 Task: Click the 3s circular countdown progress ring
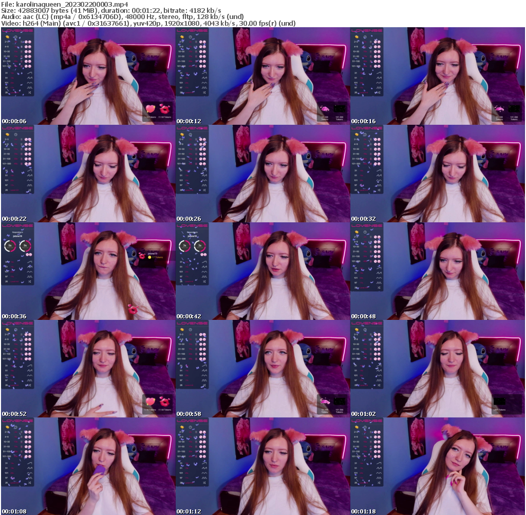point(10,245)
